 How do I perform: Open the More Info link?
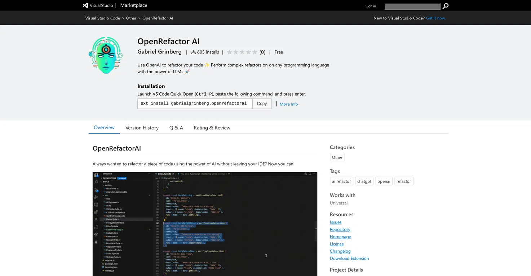289,104
